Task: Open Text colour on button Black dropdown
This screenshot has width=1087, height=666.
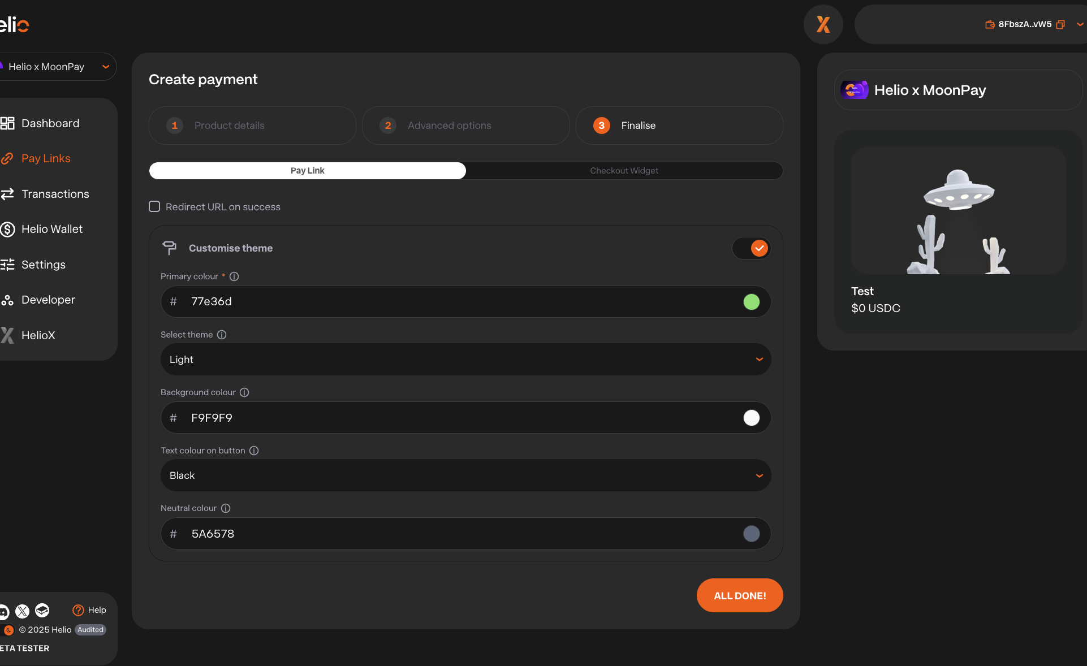Action: (x=465, y=475)
